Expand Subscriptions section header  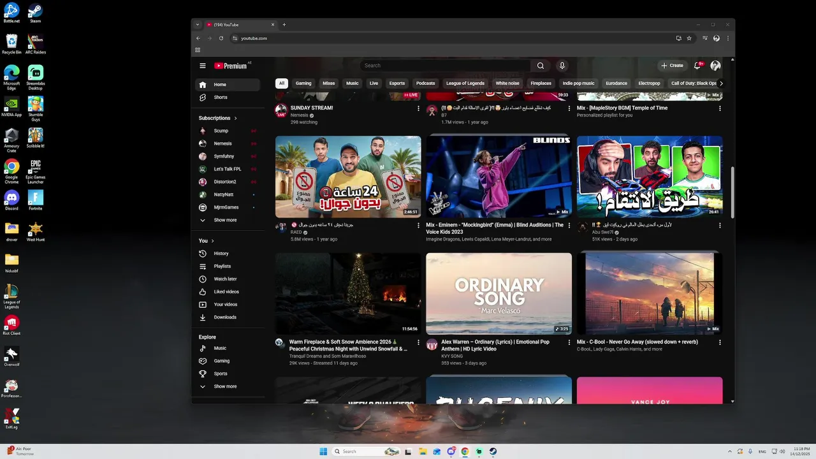tap(217, 118)
